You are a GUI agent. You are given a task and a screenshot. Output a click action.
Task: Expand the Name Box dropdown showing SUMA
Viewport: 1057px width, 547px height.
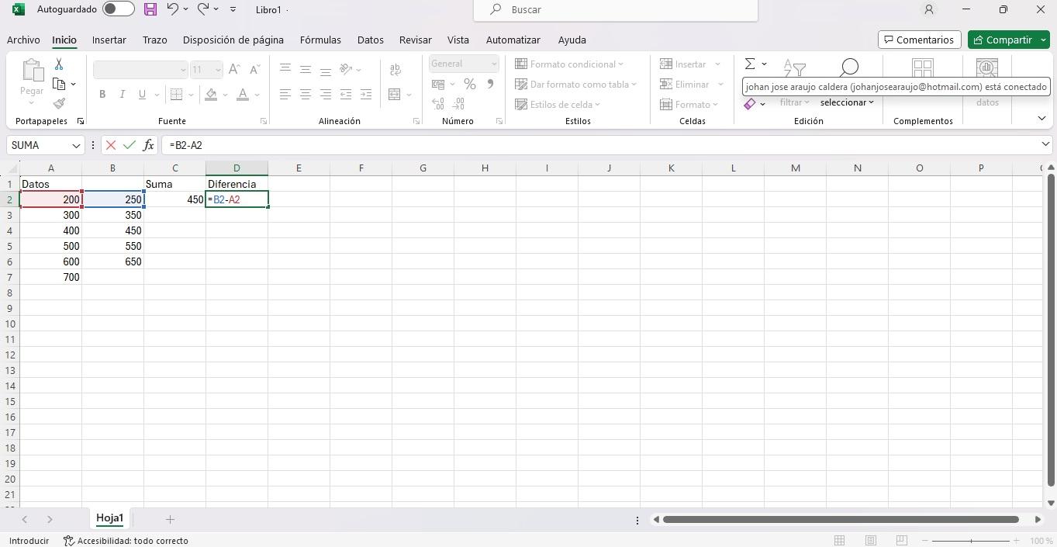click(76, 145)
